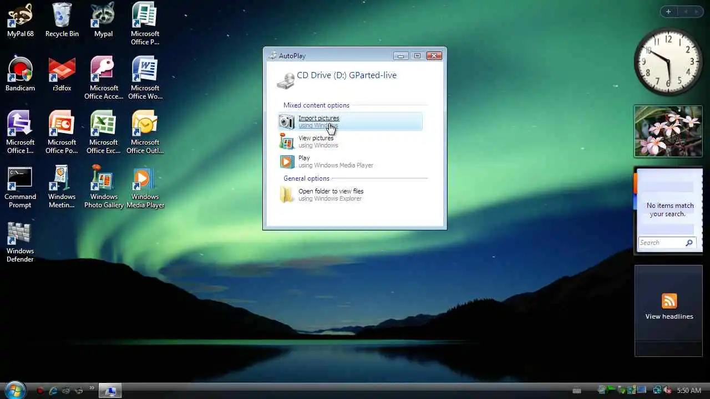Select the Microsoft Office InfoPath shortcut
This screenshot has height=399, width=710.
[20, 132]
